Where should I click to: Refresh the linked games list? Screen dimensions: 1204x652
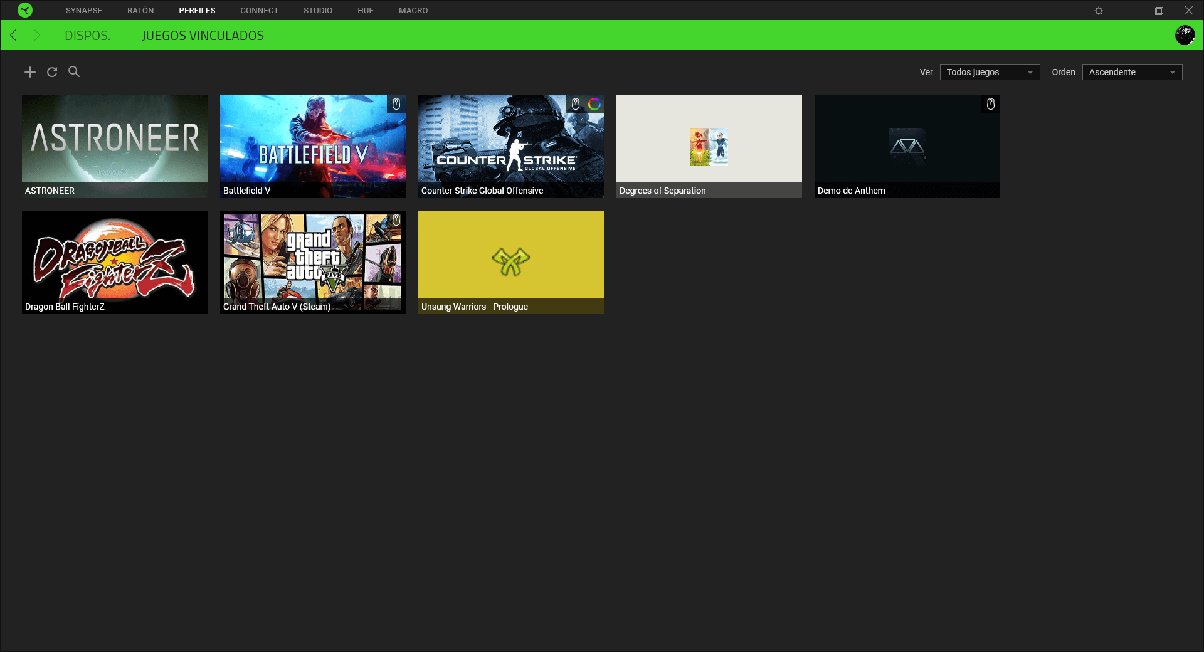(52, 72)
